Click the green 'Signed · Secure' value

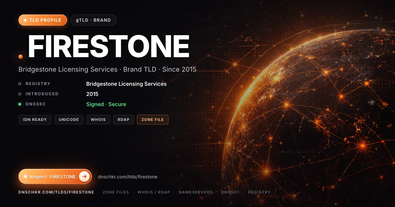coord(106,104)
